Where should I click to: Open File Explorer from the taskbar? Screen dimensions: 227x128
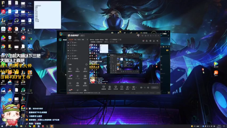[21, 126]
